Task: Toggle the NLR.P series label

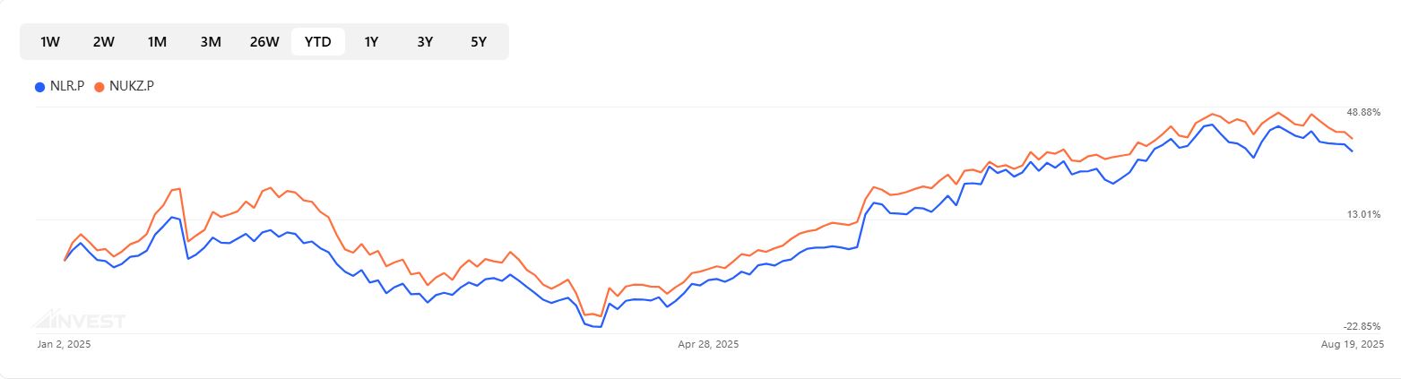Action: tap(67, 86)
